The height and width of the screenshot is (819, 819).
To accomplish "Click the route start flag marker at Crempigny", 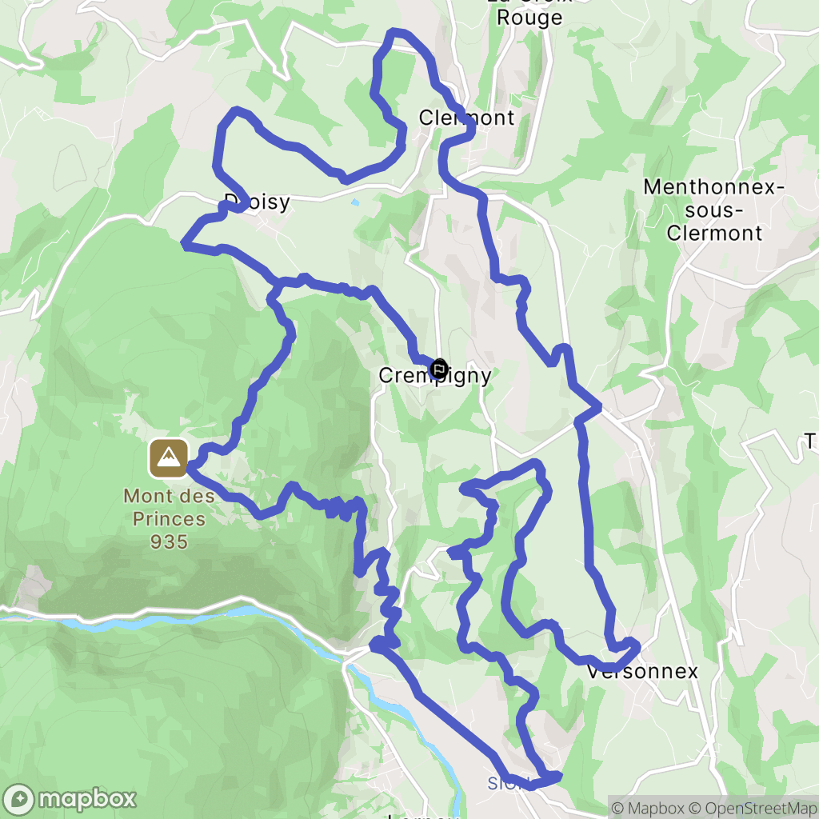I will (438, 369).
